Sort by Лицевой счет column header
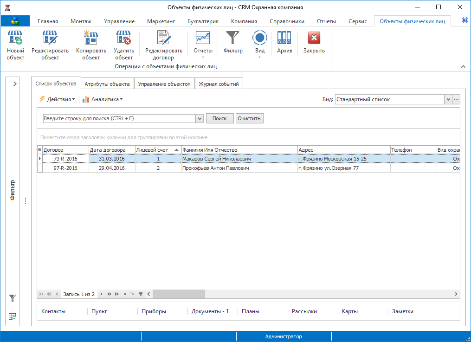471x342 pixels. pos(158,149)
